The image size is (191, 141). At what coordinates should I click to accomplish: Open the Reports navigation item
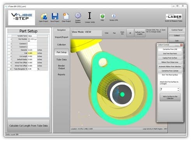pyautogui.click(x=62, y=74)
